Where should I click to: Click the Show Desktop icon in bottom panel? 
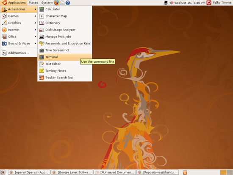(3, 172)
